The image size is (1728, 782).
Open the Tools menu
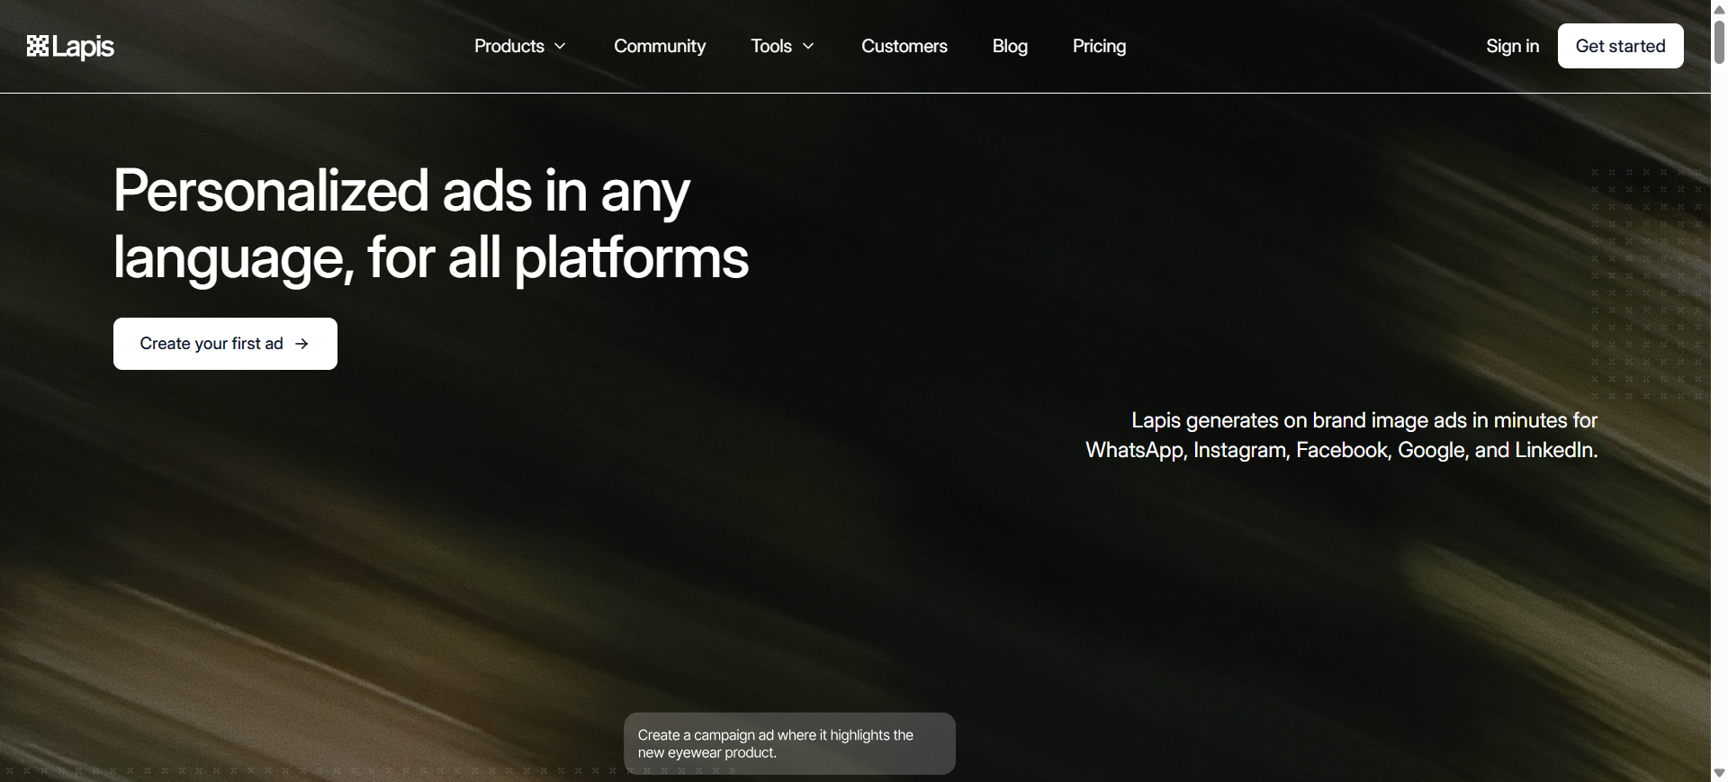(x=771, y=46)
